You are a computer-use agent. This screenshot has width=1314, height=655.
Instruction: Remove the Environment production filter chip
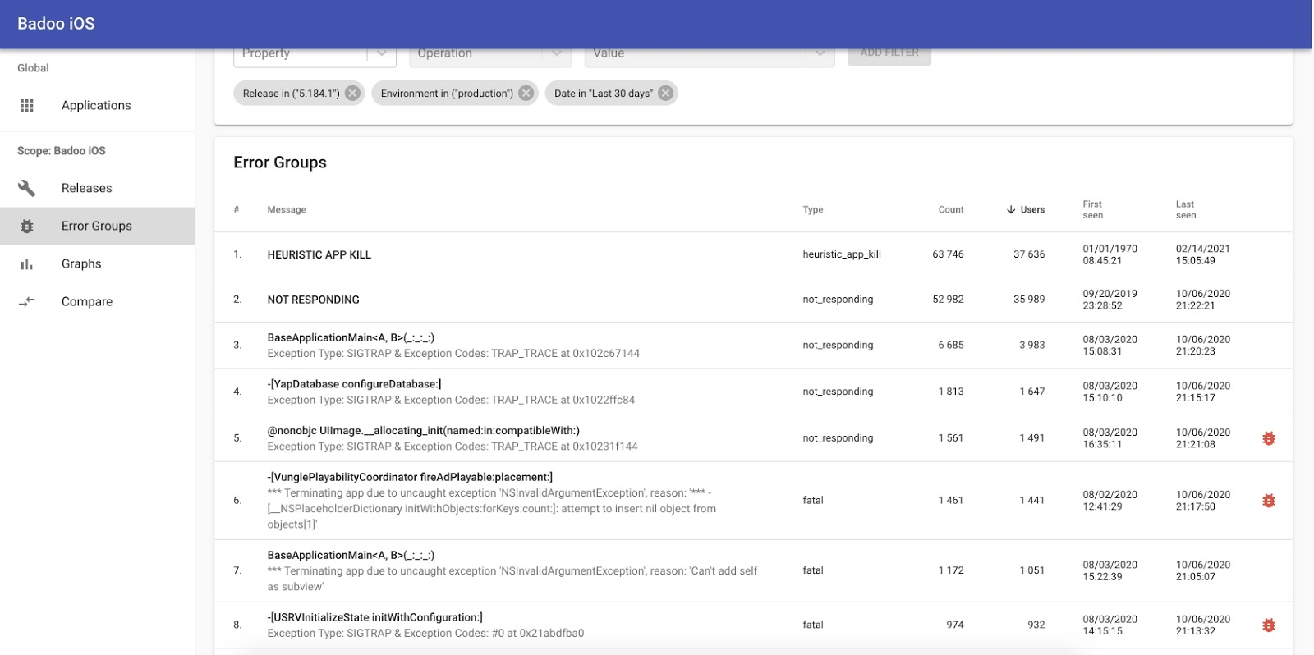(x=526, y=93)
